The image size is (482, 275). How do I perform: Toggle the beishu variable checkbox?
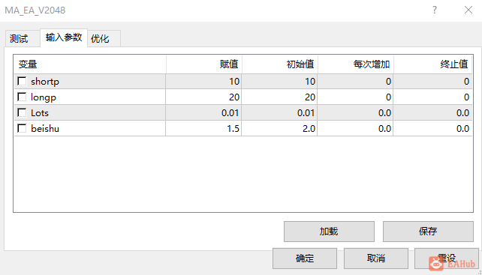point(22,128)
